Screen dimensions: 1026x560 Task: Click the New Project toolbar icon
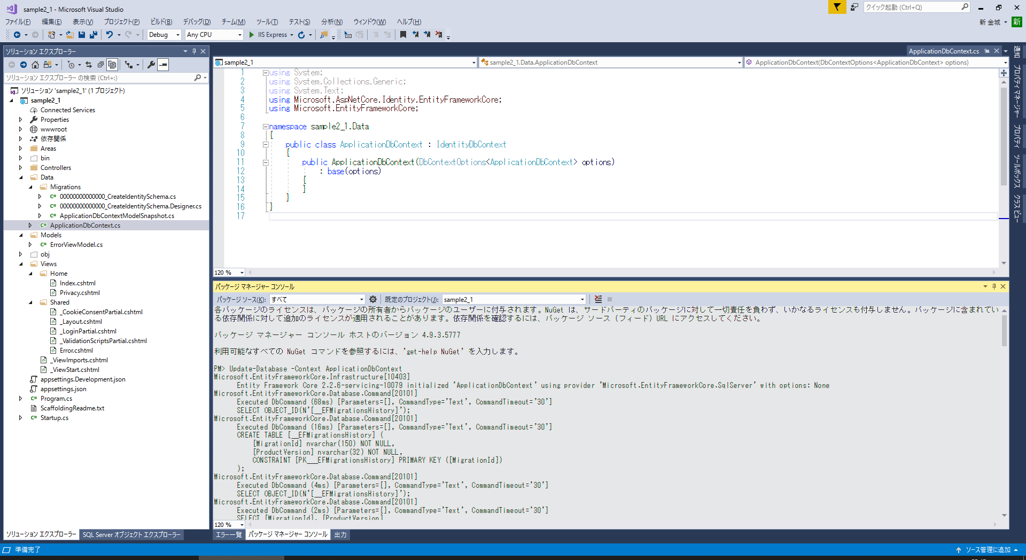(x=51, y=35)
